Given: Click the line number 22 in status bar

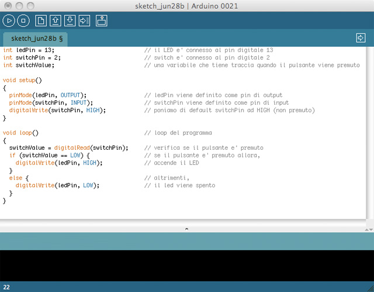Looking at the screenshot, I should click(x=6, y=287).
